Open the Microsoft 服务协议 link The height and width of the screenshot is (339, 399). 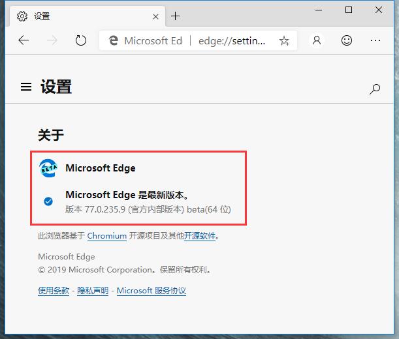152,291
